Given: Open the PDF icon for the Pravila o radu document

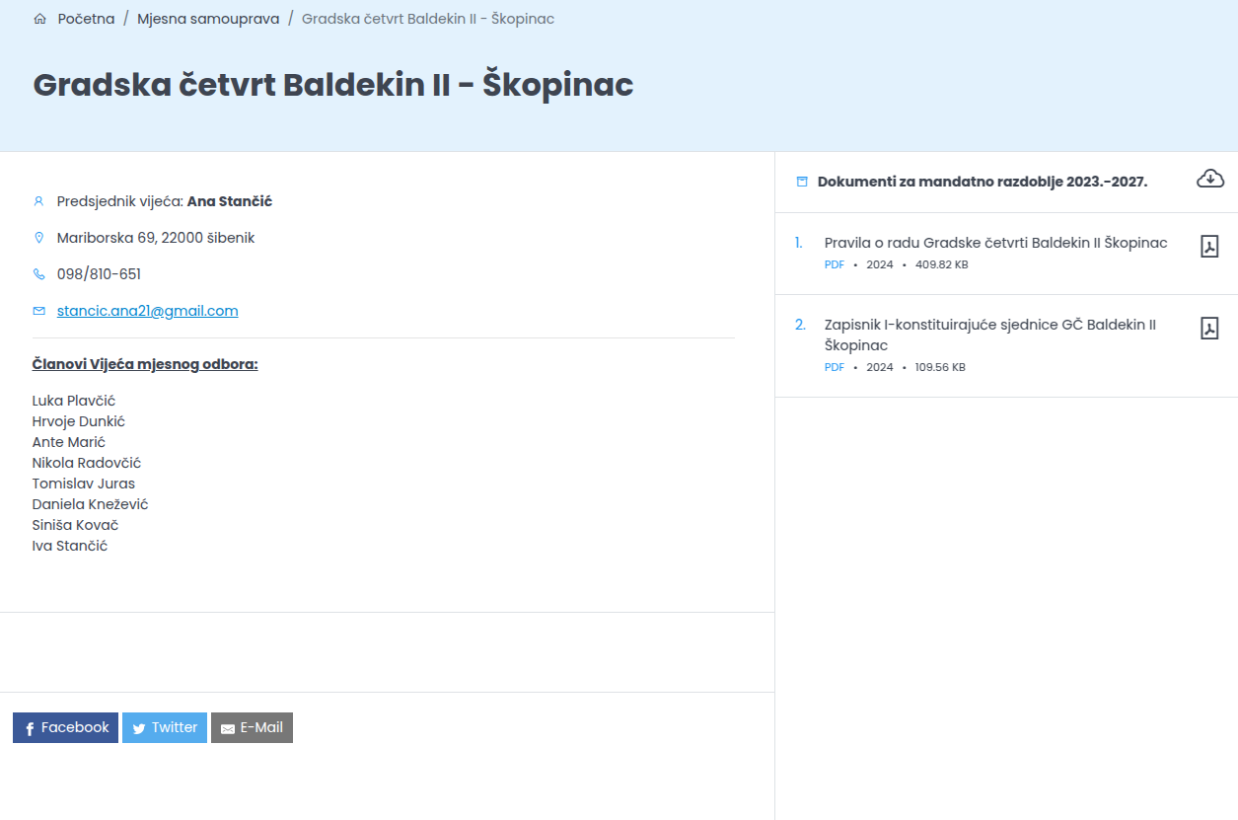Looking at the screenshot, I should 1209,247.
